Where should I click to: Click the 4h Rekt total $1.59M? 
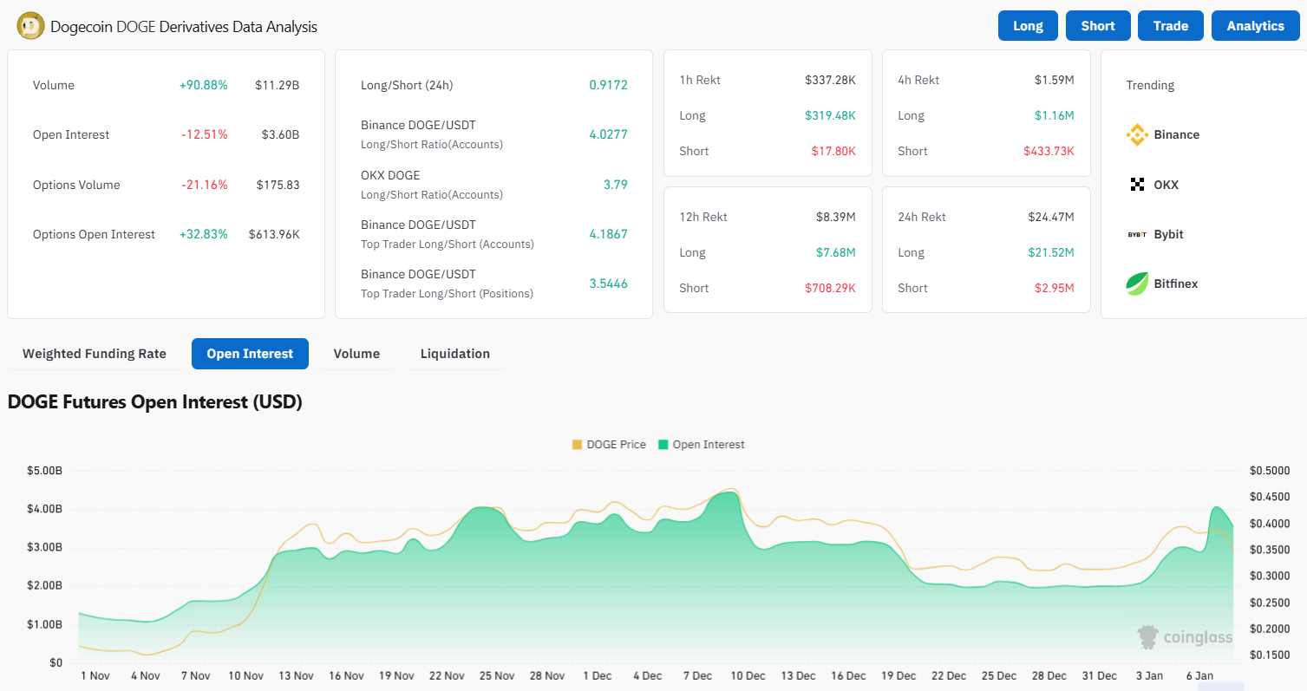coord(1054,80)
